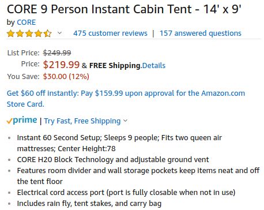Click the product title CORE 9 Person Tent
The height and width of the screenshot is (210, 264).
124,9
